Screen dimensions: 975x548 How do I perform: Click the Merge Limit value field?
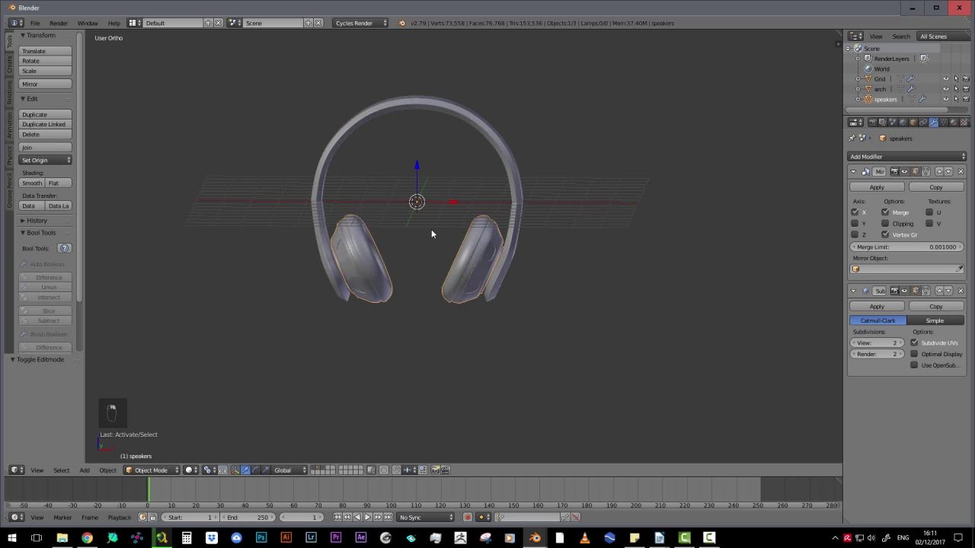906,247
